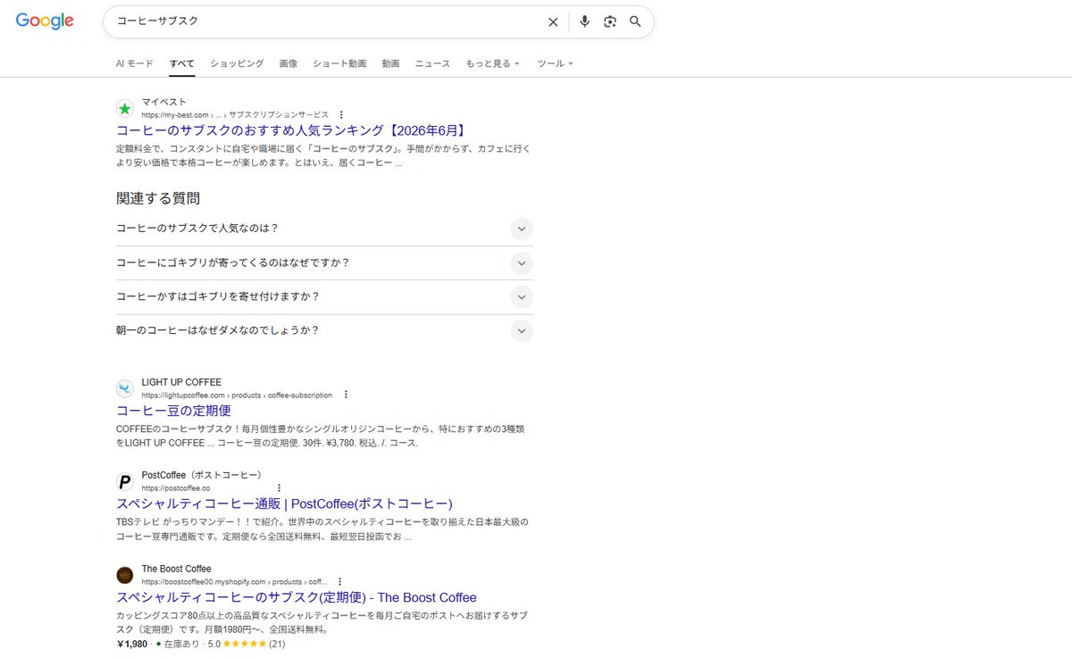Click the five-star rating (21) text
Viewport: 1072px width, 658px height.
246,644
